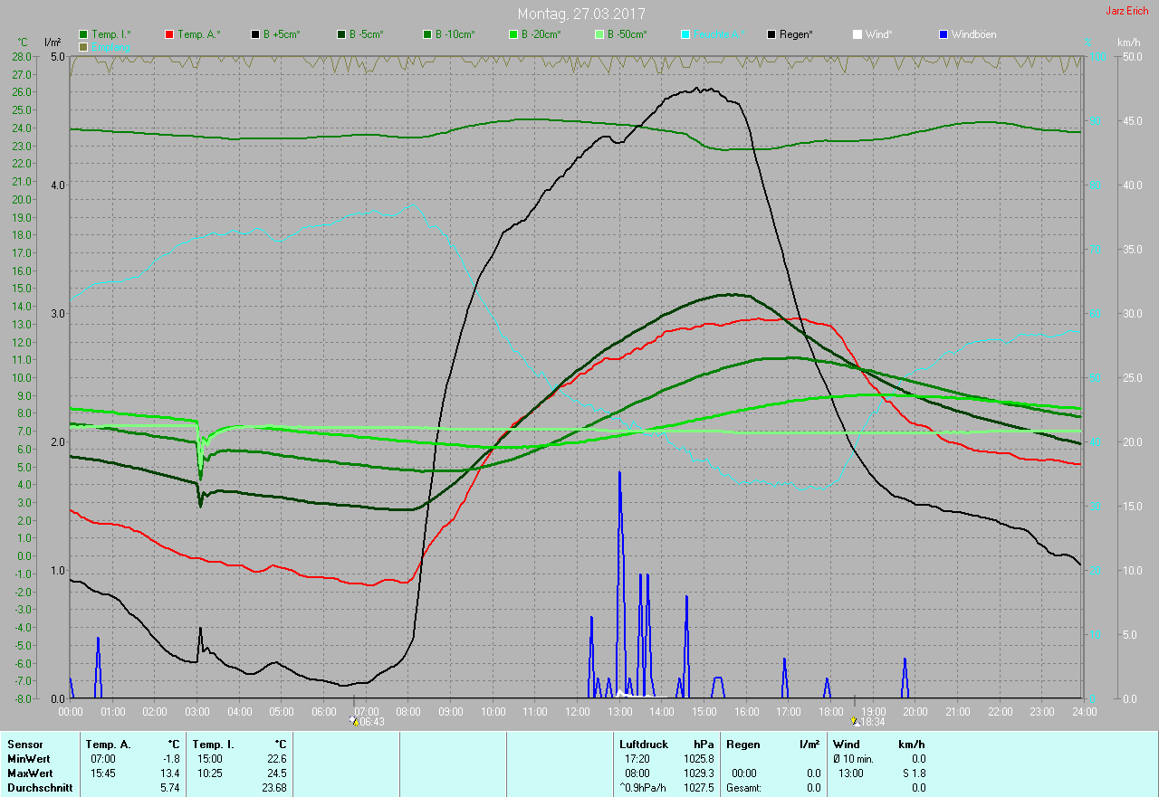Click the pressure maximum '1029.3'
The image size is (1159, 797).
coord(698,773)
